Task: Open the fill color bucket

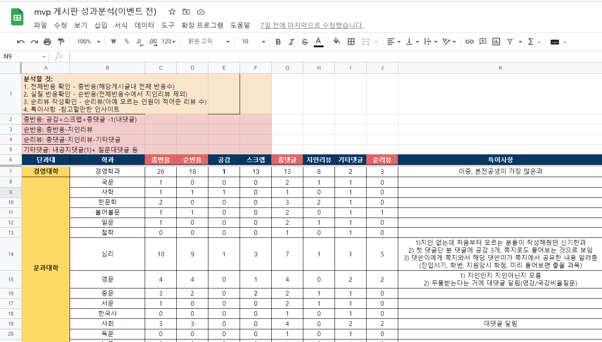Action: [x=337, y=42]
